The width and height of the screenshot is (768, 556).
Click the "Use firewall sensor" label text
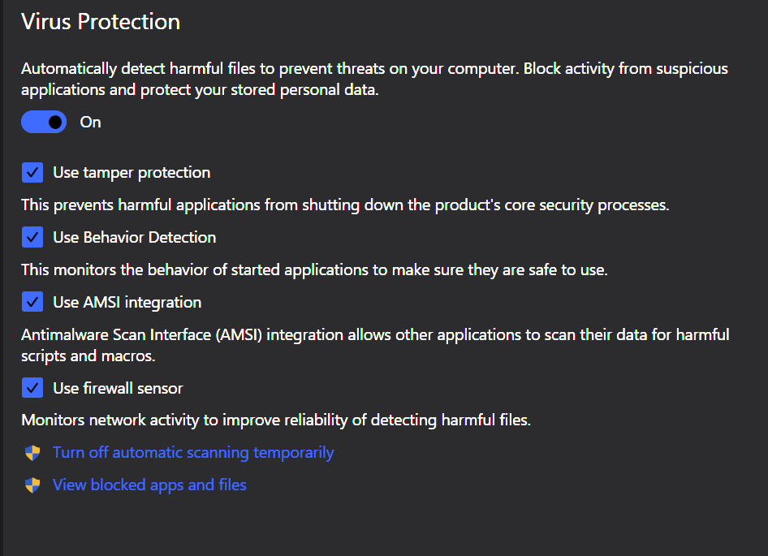[x=119, y=388]
